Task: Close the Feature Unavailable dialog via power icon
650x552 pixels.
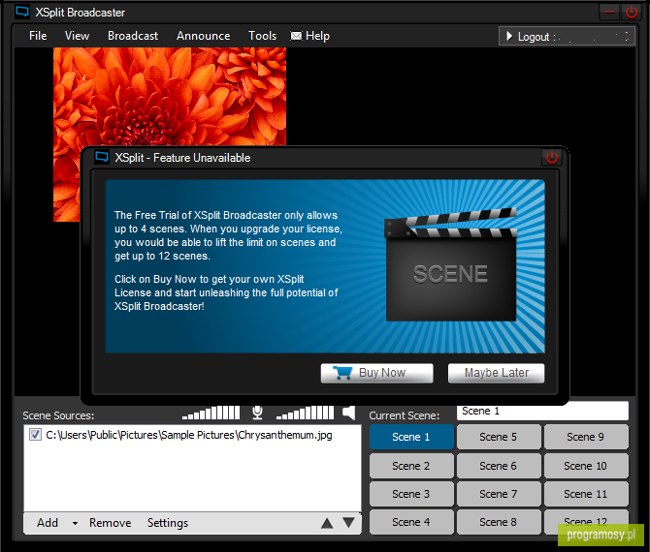Action: (552, 158)
